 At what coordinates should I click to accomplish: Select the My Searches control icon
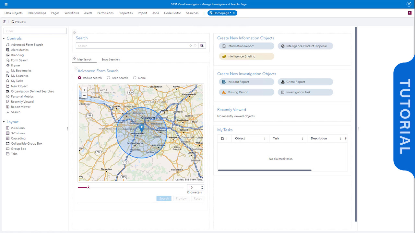tap(8, 76)
